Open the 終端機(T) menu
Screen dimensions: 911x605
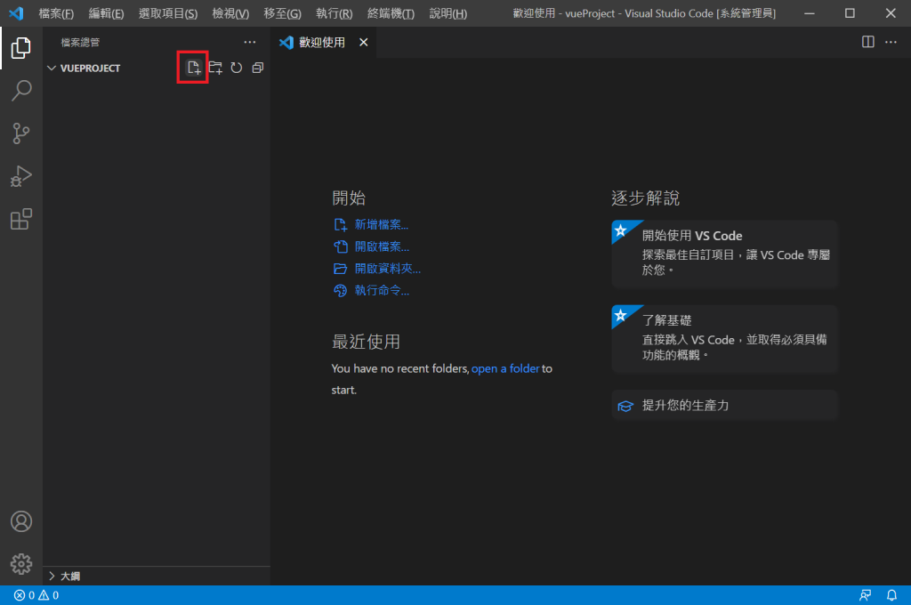coord(391,13)
